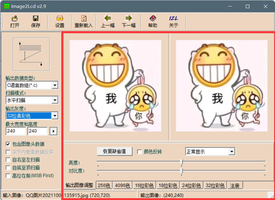
Task: Click 亮度 brightness slider handle
Action: pos(181,162)
